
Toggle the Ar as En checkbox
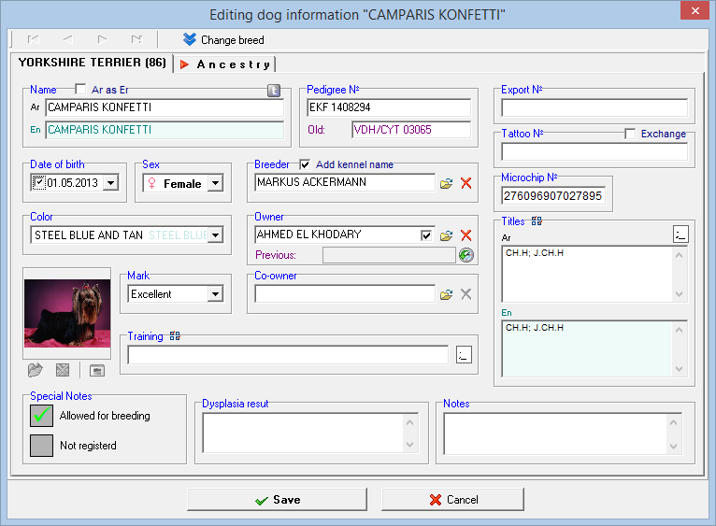(80, 89)
